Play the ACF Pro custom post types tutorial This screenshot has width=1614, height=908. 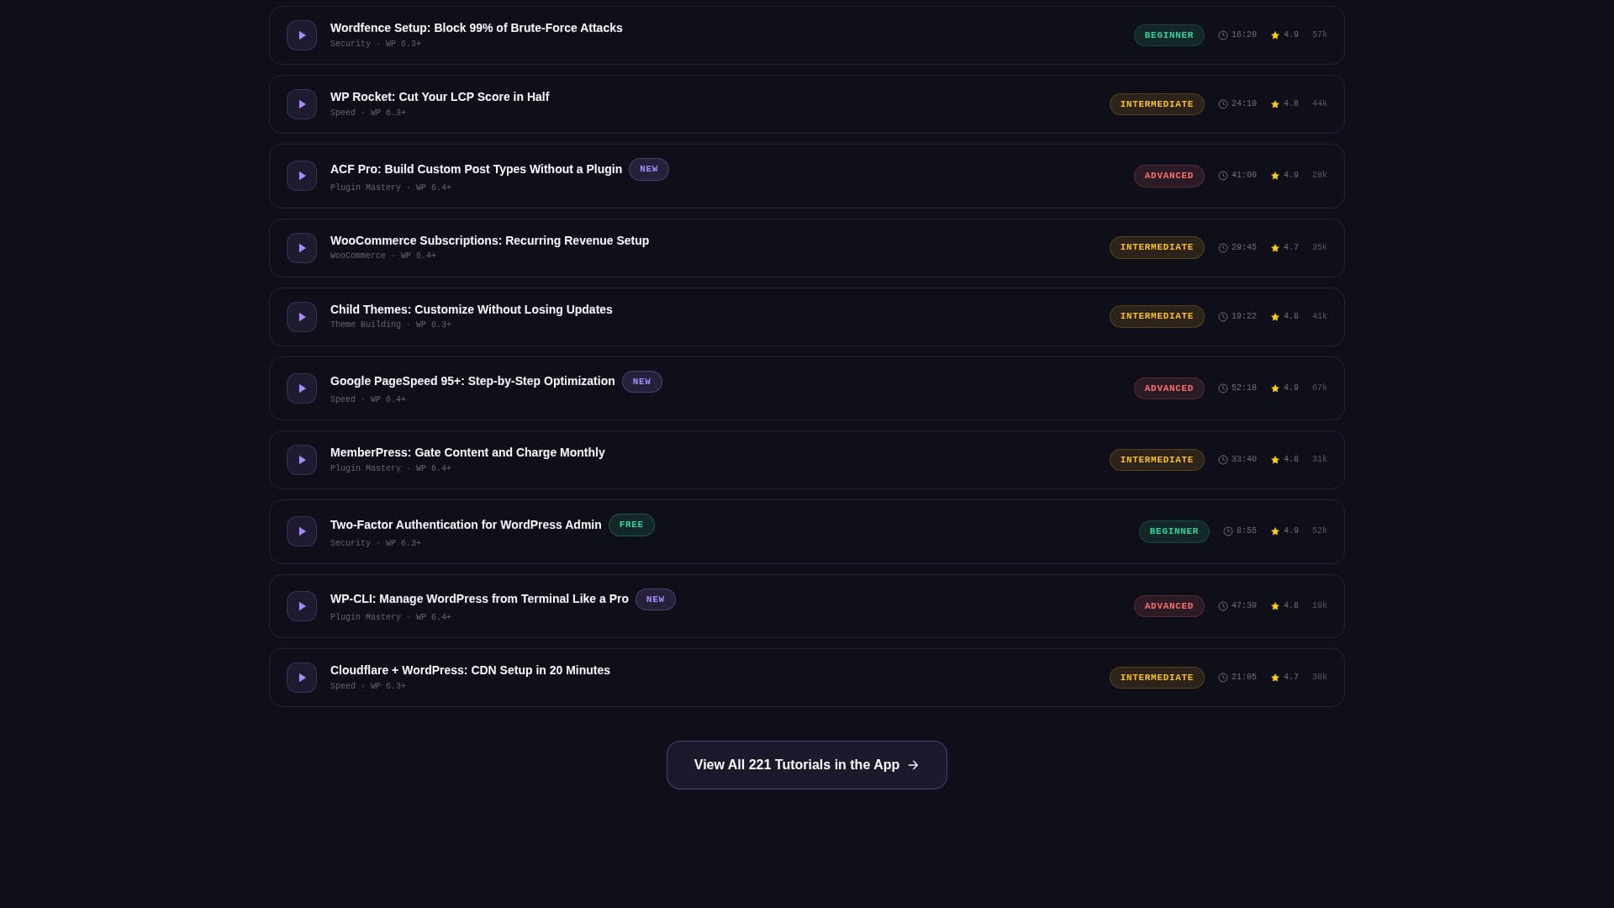coord(302,176)
